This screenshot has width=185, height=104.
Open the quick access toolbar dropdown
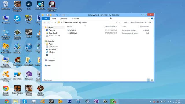click(x=66, y=15)
